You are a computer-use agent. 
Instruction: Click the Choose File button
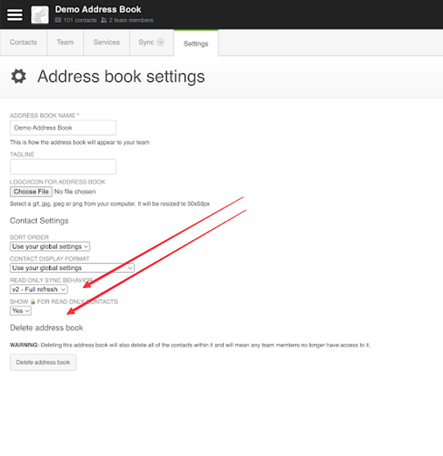tap(31, 191)
